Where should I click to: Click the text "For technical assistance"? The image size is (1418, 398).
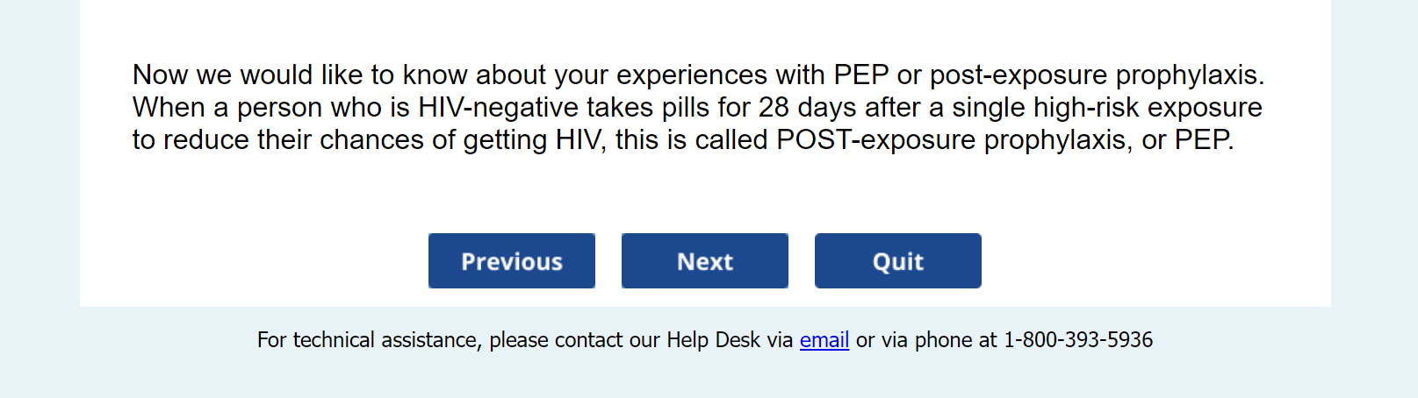(x=368, y=340)
